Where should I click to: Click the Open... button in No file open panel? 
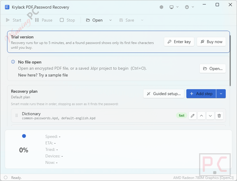click(213, 69)
